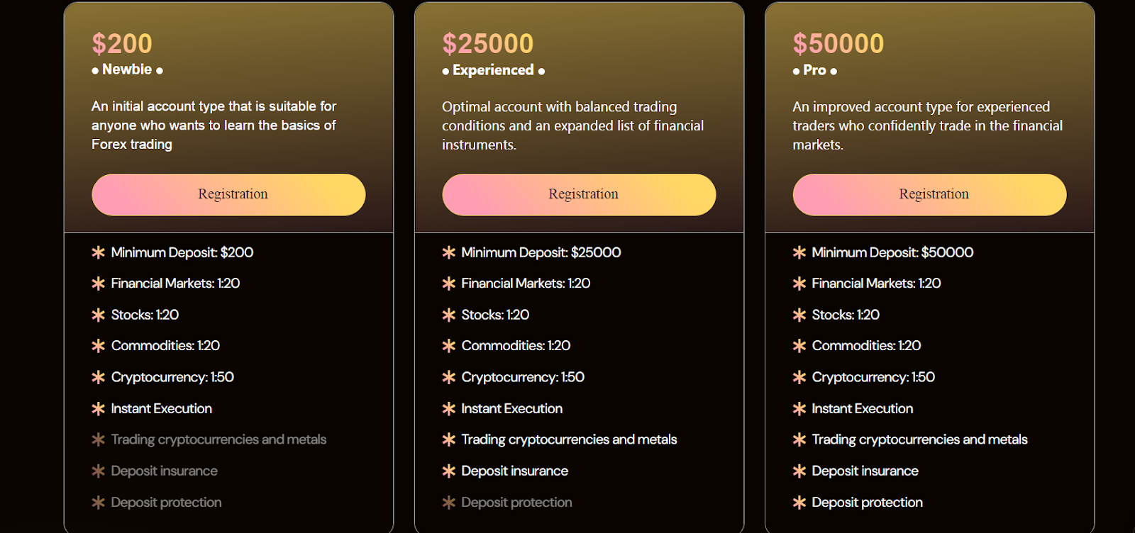1135x533 pixels.
Task: Click Trading cryptocurrencies and metals in Pro plan
Action: click(x=919, y=439)
